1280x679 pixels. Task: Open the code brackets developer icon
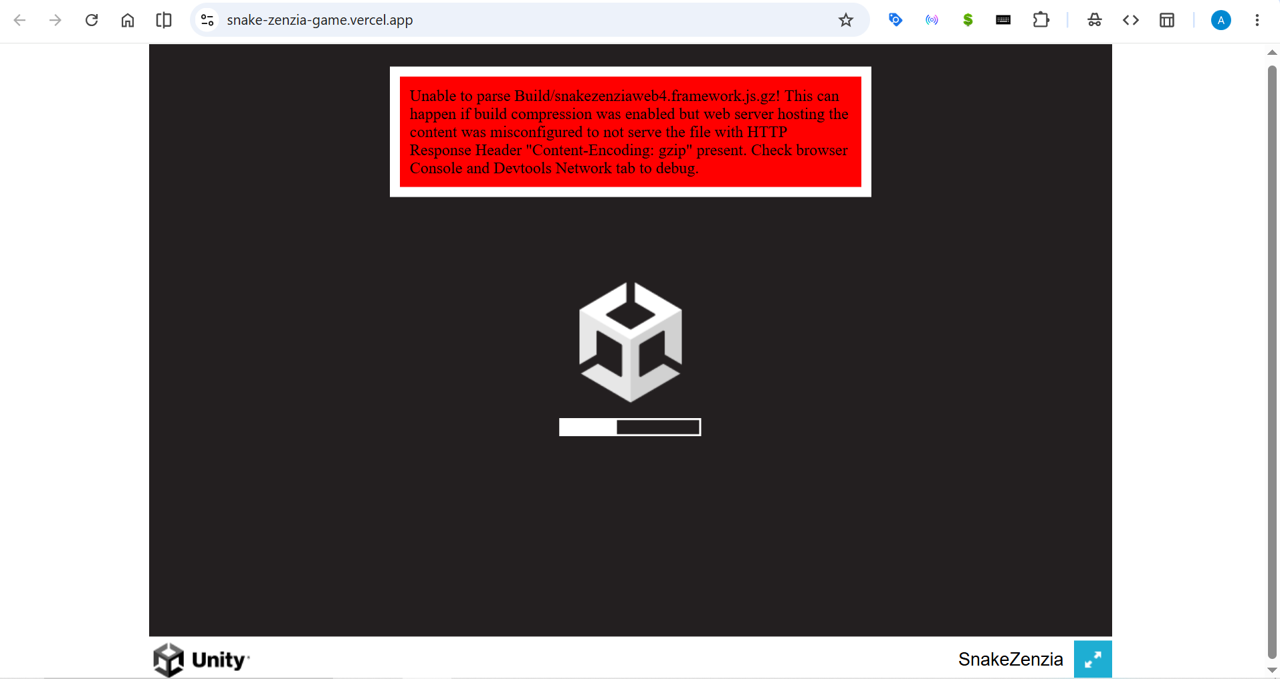pos(1131,20)
